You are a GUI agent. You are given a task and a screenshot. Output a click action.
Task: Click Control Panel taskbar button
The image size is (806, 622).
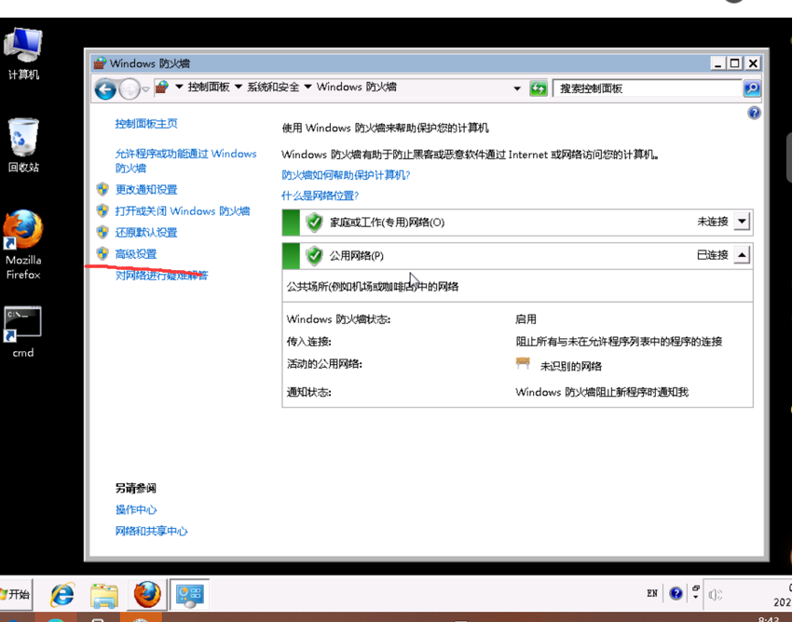pos(190,595)
